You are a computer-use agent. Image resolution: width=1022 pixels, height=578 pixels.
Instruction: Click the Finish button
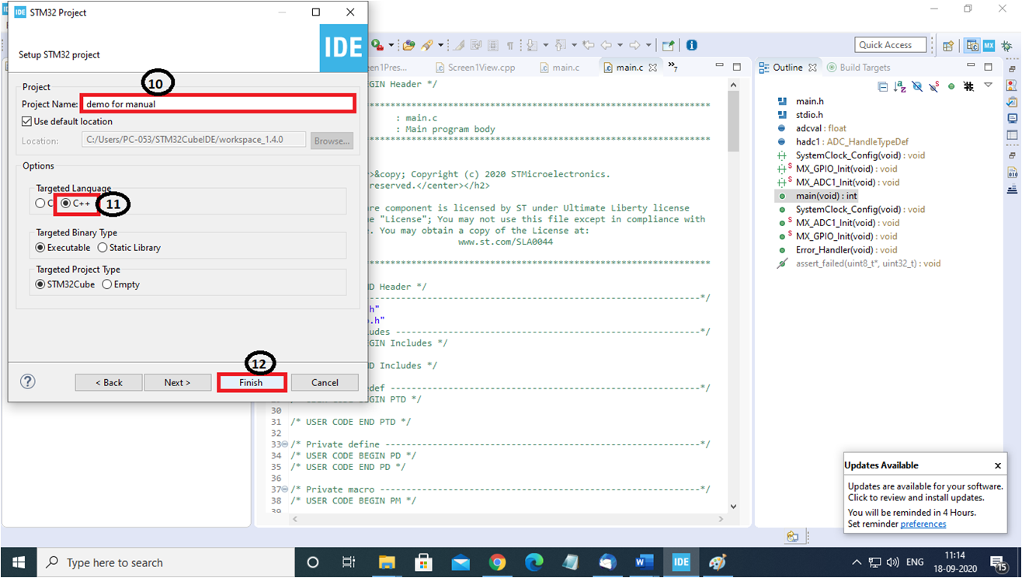point(252,382)
